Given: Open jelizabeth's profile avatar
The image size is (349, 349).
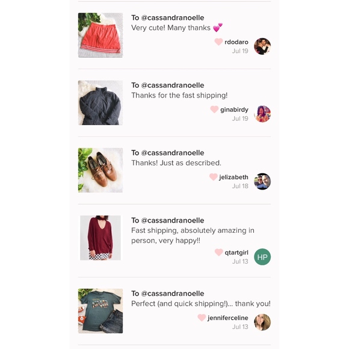Looking at the screenshot, I should [262, 181].
